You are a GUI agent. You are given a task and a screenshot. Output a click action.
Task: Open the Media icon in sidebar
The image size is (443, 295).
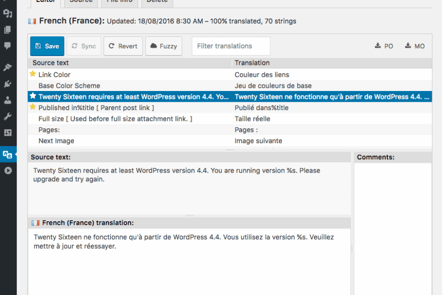click(7, 13)
